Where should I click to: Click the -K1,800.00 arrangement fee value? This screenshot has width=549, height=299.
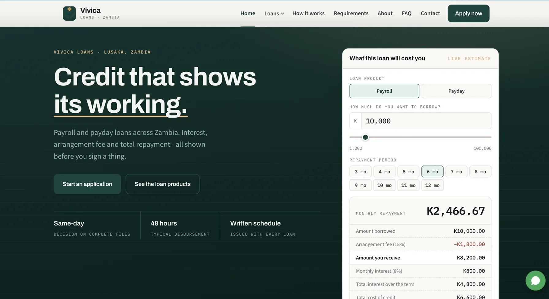pyautogui.click(x=469, y=244)
